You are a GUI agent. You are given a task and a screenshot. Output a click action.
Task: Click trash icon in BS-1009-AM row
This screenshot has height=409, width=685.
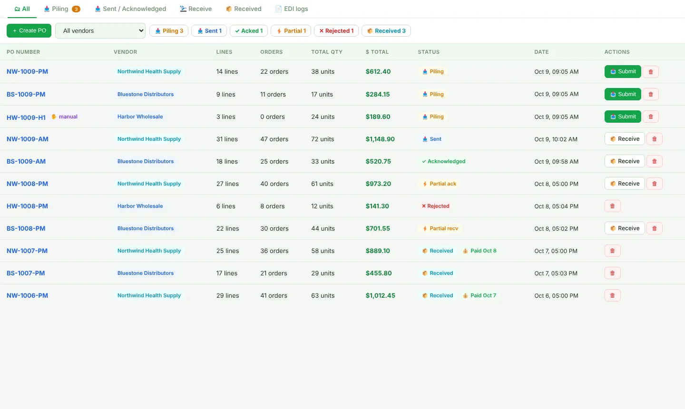[x=655, y=161]
